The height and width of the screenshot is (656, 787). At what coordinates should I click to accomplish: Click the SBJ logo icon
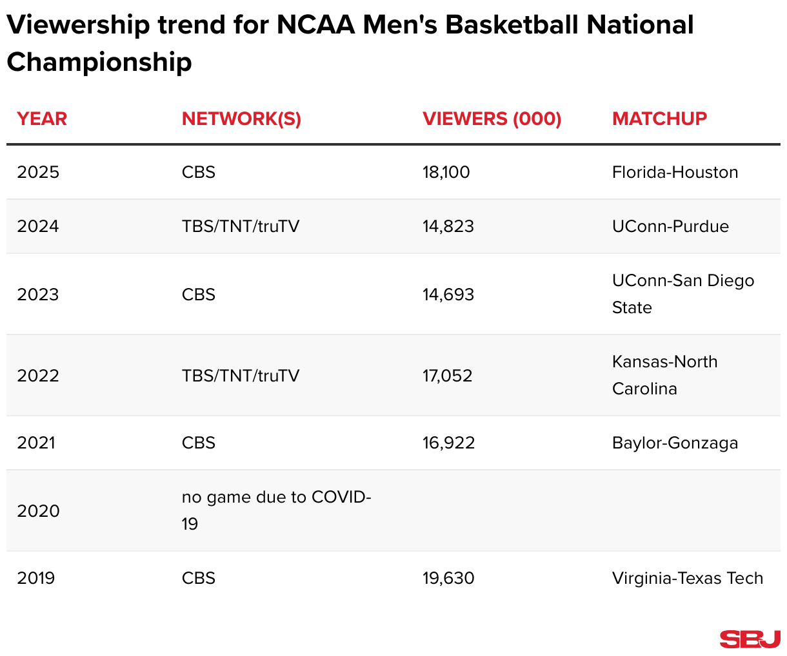750,639
